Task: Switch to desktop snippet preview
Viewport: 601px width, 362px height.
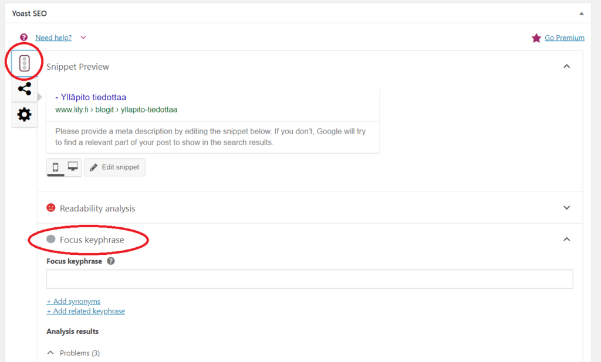Action: coord(73,166)
